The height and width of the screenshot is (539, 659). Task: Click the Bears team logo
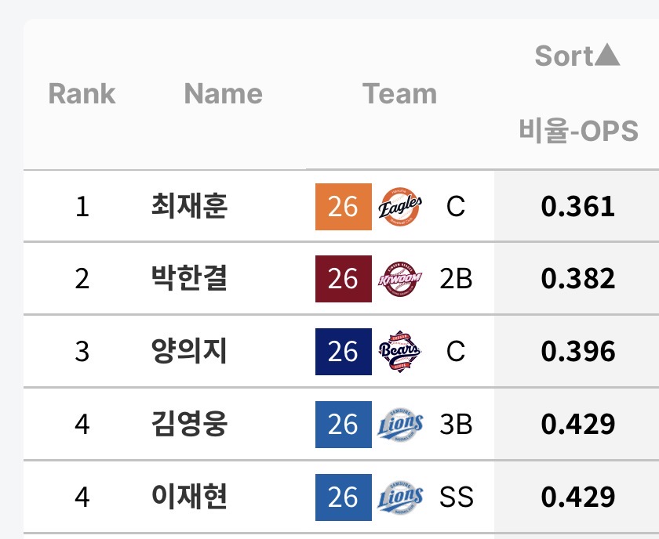400,351
